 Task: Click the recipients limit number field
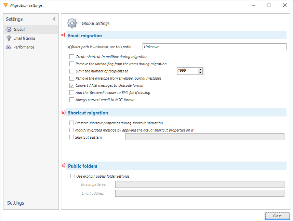point(187,71)
